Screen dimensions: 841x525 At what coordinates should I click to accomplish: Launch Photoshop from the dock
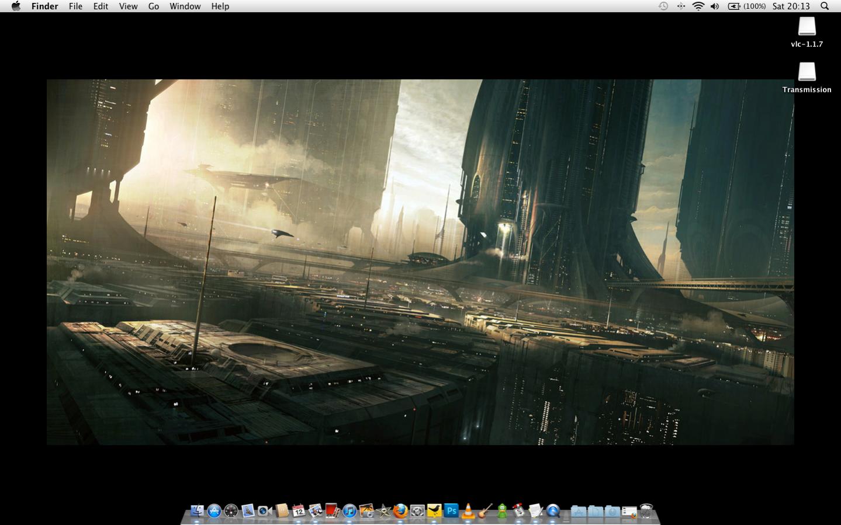[x=451, y=511]
